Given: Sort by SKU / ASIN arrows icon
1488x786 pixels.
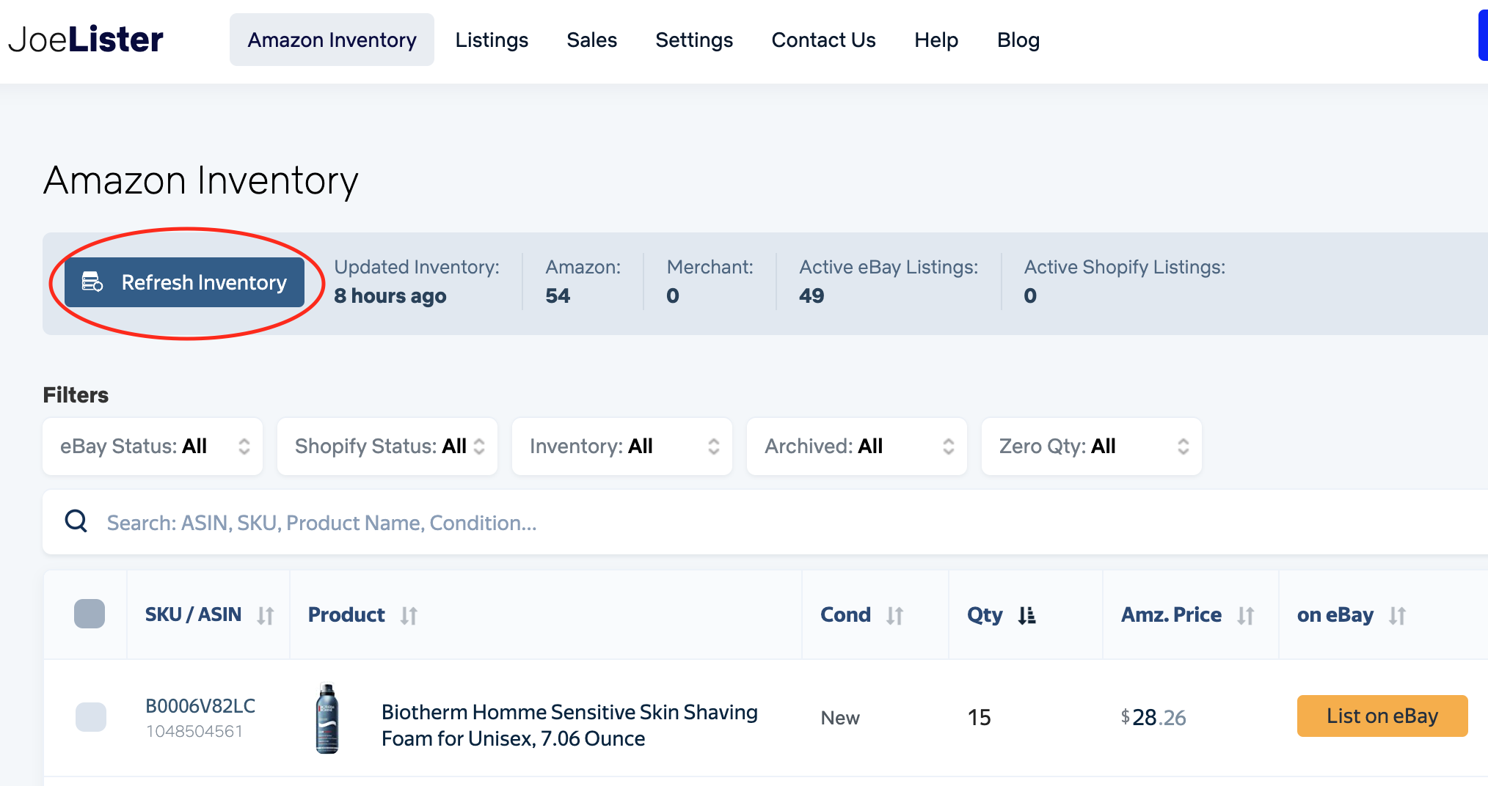Looking at the screenshot, I should pyautogui.click(x=266, y=615).
